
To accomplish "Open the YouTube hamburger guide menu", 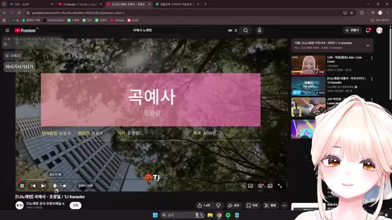I will [x=7, y=31].
